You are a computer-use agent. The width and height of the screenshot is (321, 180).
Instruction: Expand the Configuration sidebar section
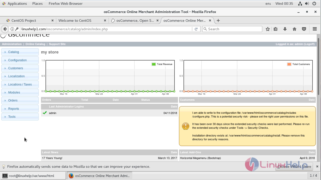click(20, 60)
